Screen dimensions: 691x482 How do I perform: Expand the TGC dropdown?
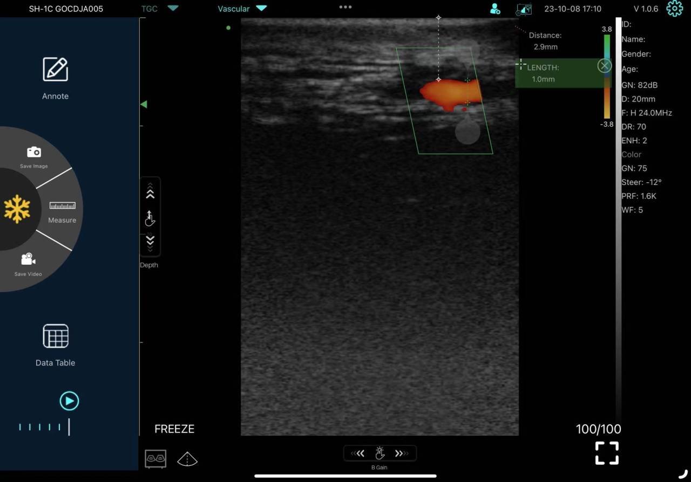[x=173, y=9]
